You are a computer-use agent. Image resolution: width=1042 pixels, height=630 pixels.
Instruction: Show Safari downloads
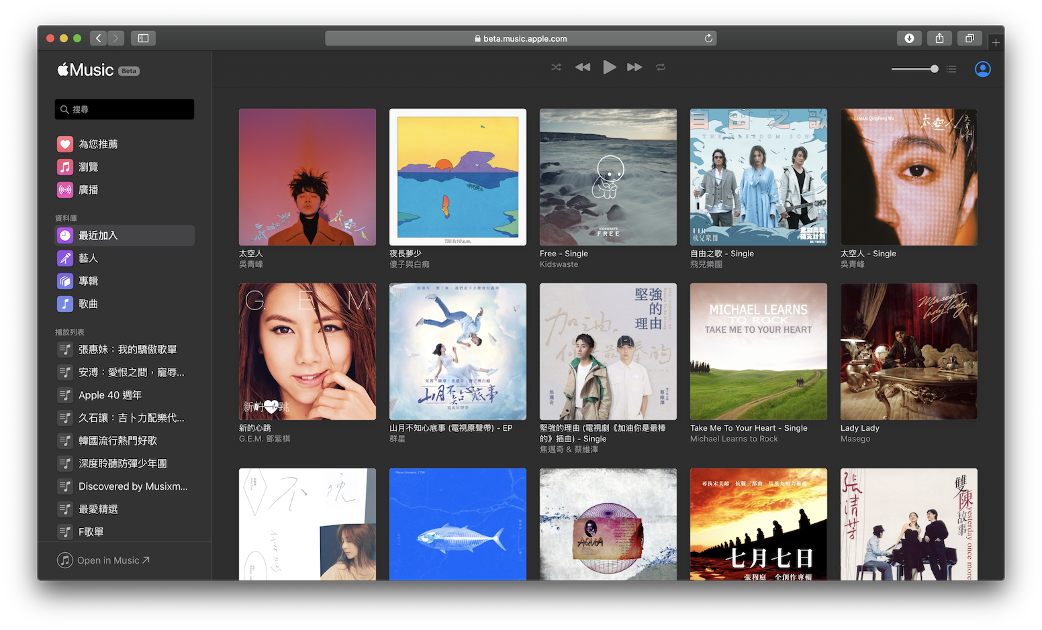click(x=909, y=38)
